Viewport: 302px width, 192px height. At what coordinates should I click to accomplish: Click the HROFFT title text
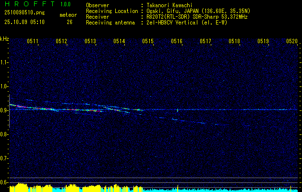coord(30,4)
